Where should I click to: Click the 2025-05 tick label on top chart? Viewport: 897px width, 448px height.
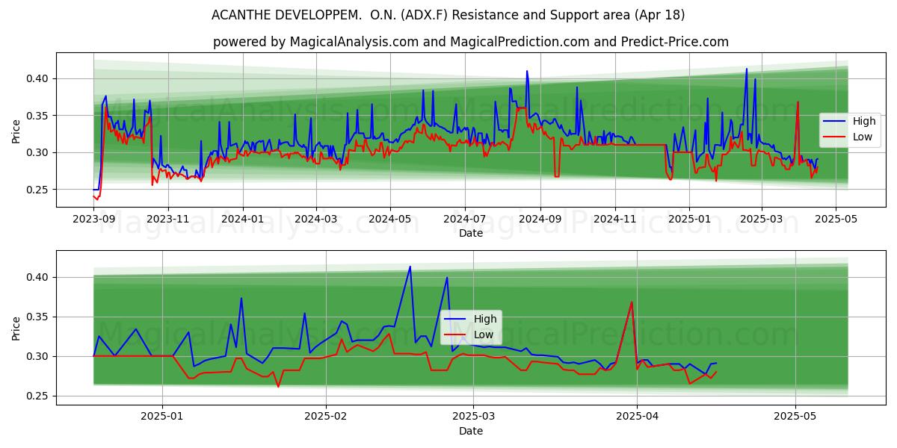[x=837, y=220]
